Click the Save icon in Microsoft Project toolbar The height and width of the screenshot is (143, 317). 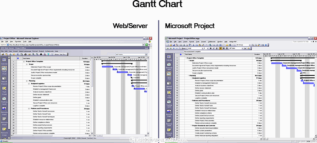pyautogui.click(x=174, y=45)
